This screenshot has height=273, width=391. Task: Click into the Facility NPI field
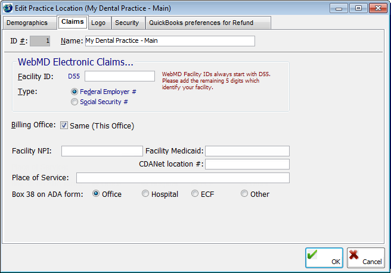(x=102, y=151)
